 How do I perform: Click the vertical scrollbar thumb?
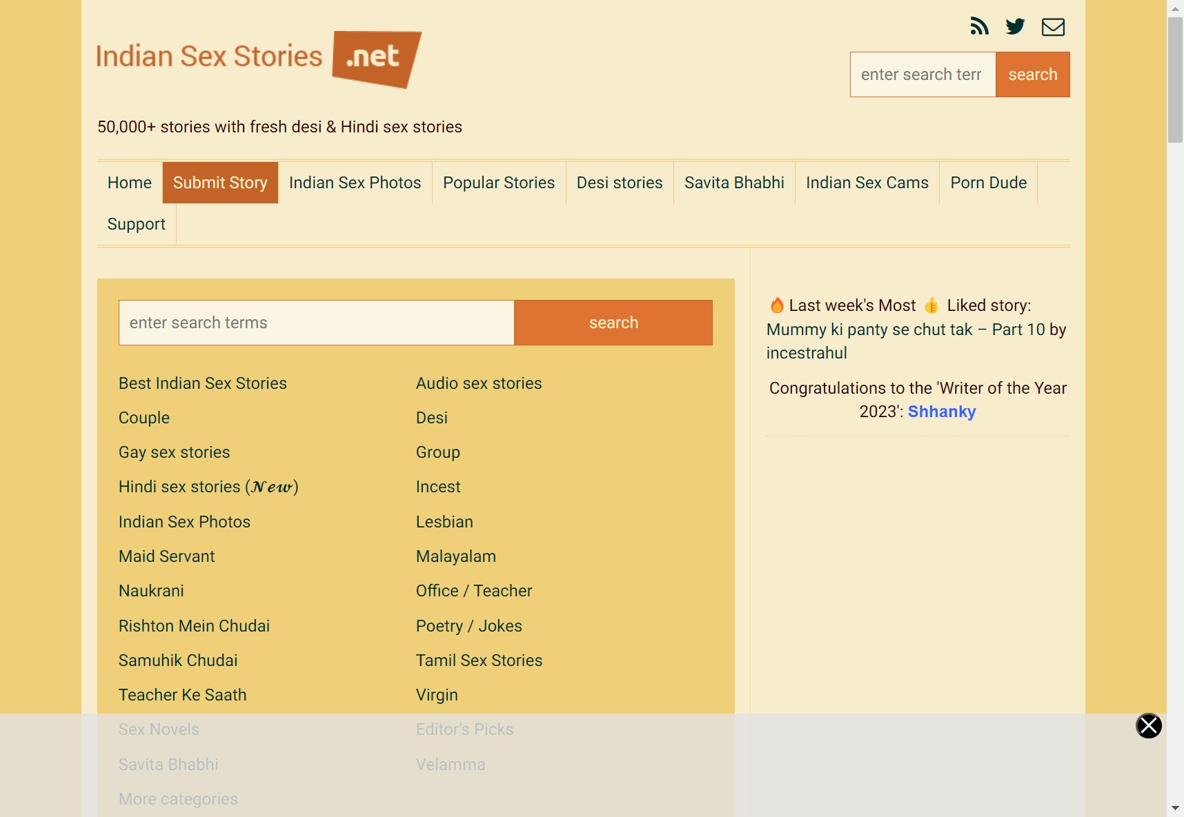click(x=1175, y=79)
